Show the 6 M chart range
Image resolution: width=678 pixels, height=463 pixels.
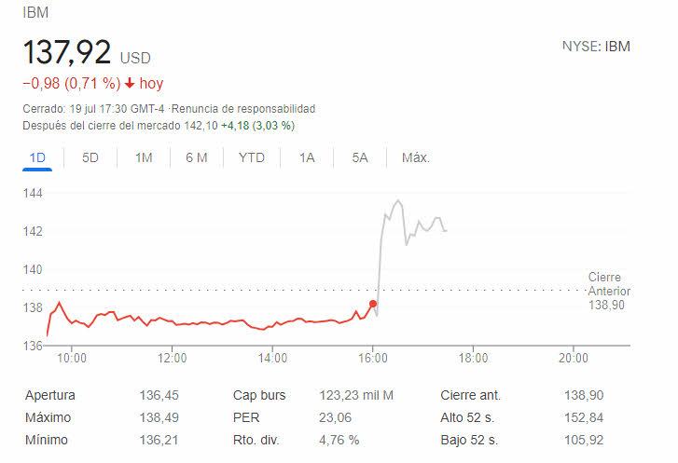(x=196, y=157)
